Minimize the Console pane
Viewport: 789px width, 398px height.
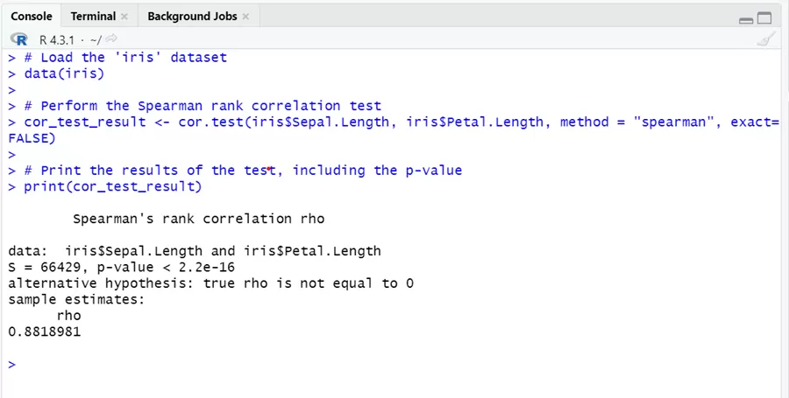[x=746, y=18]
